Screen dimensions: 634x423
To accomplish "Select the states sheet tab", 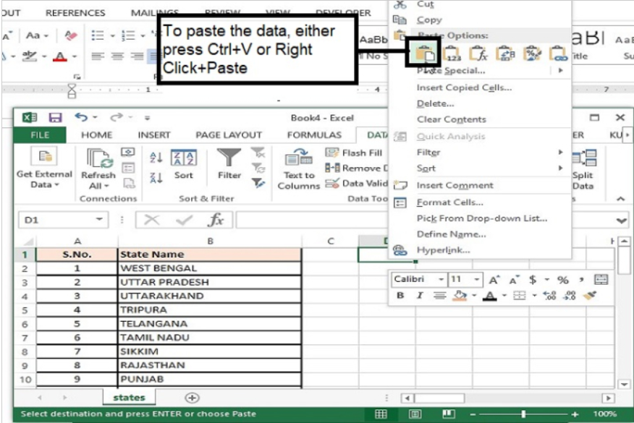I will point(129,398).
